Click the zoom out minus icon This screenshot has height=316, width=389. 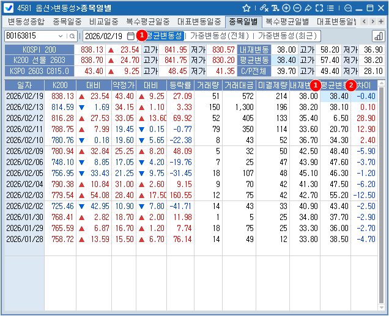(297, 8)
